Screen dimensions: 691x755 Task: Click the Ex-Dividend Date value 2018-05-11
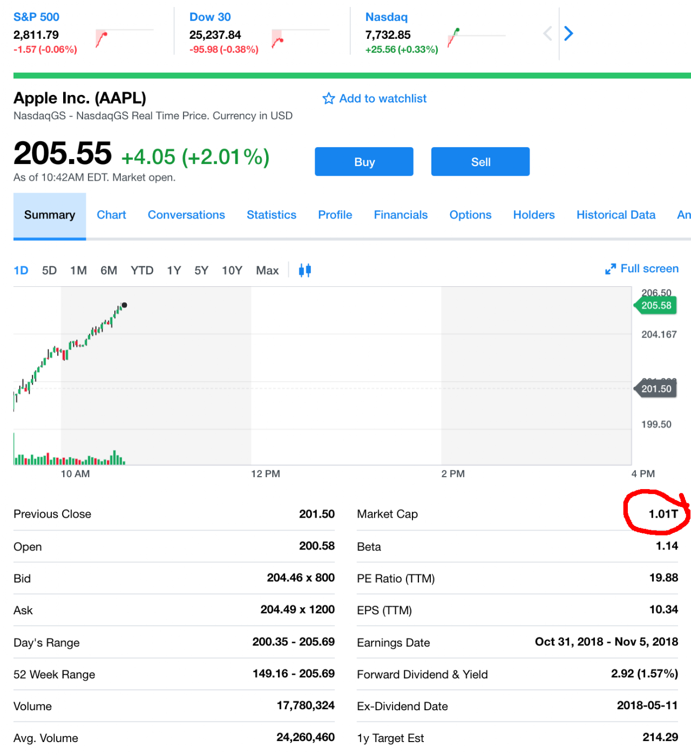(x=647, y=705)
